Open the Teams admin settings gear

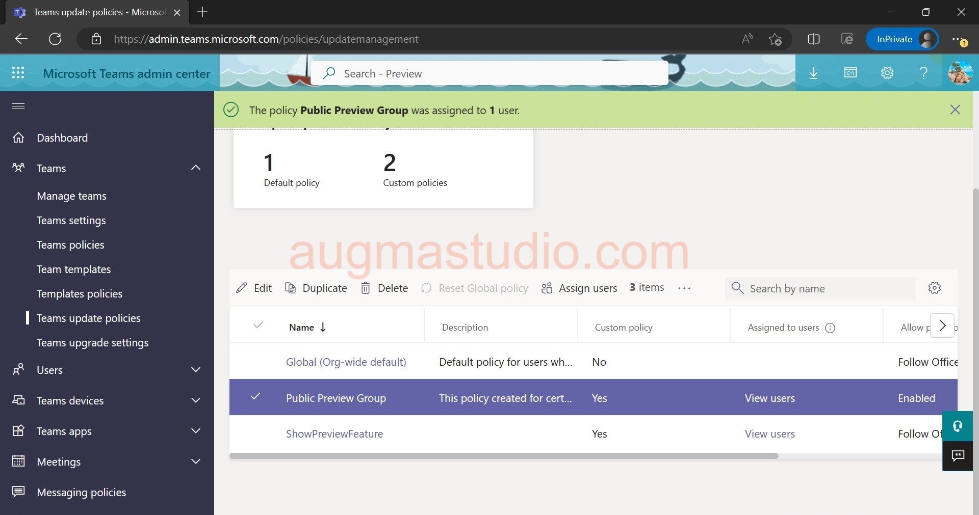tap(887, 73)
